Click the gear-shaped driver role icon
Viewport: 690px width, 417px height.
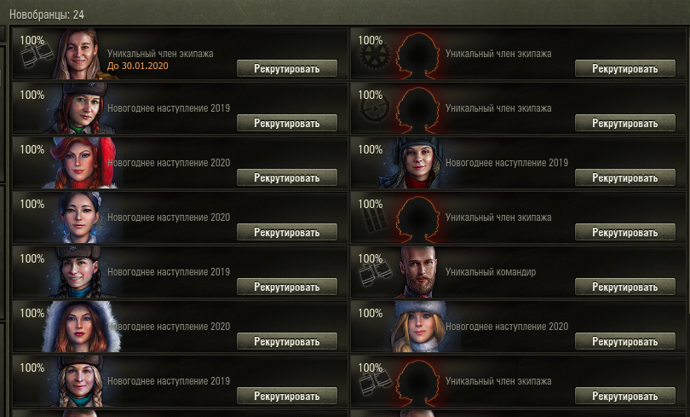point(375,56)
